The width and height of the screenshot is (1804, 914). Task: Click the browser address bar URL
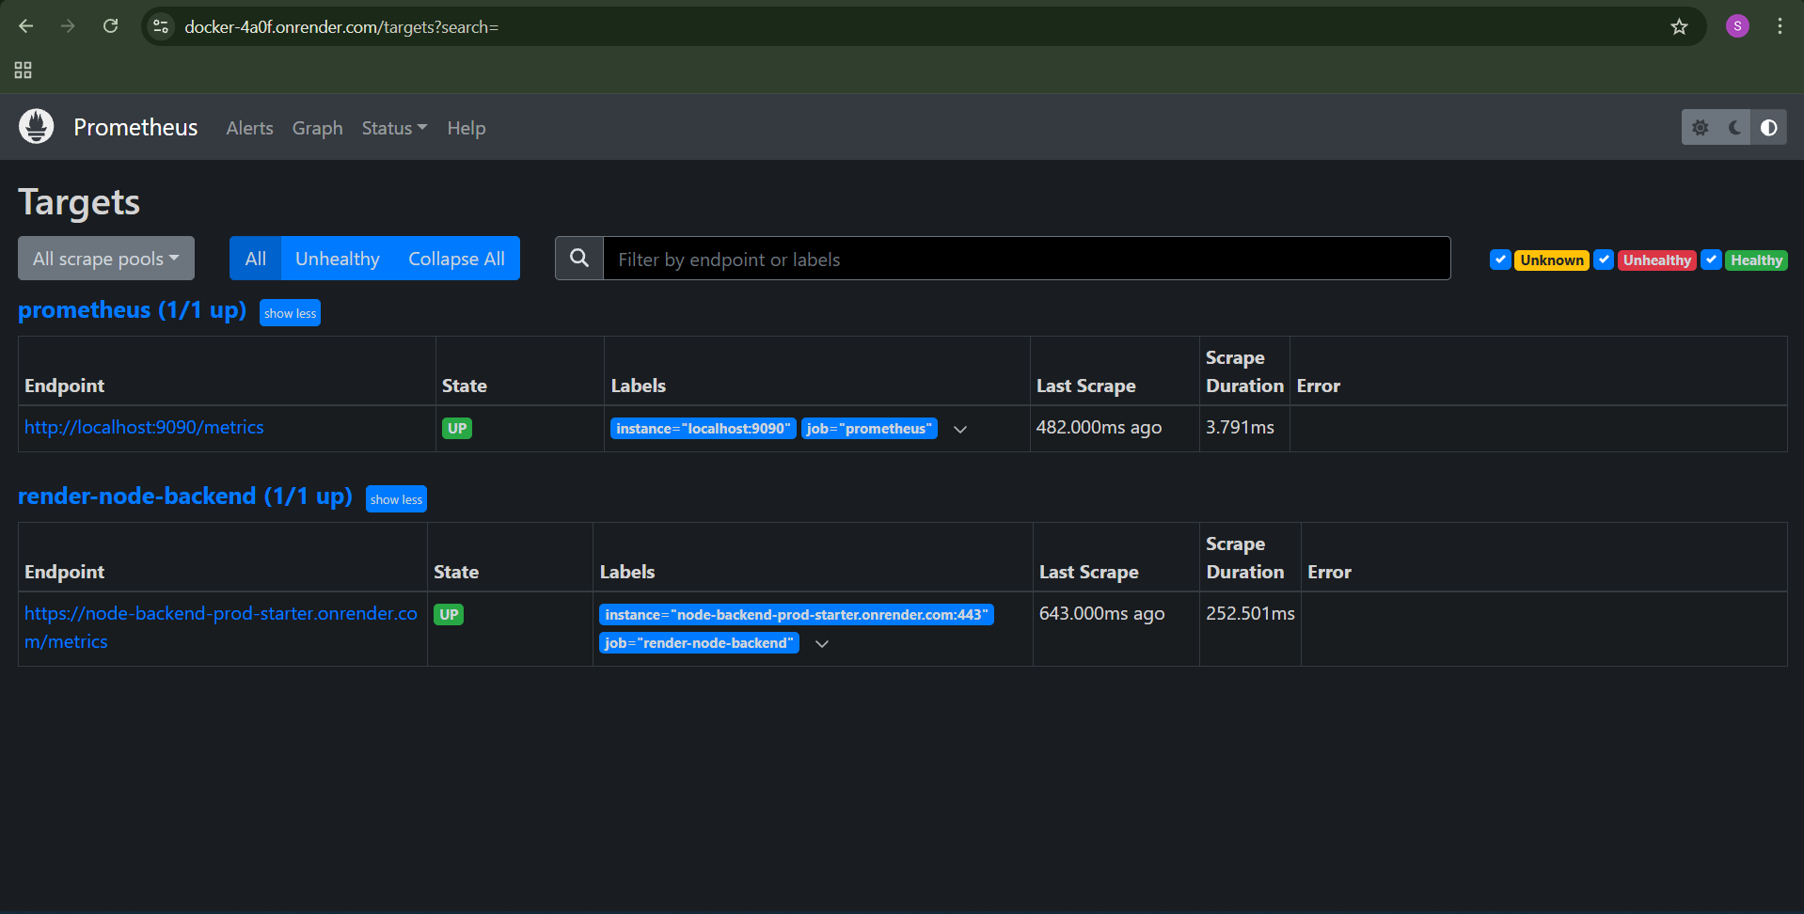[x=341, y=27]
